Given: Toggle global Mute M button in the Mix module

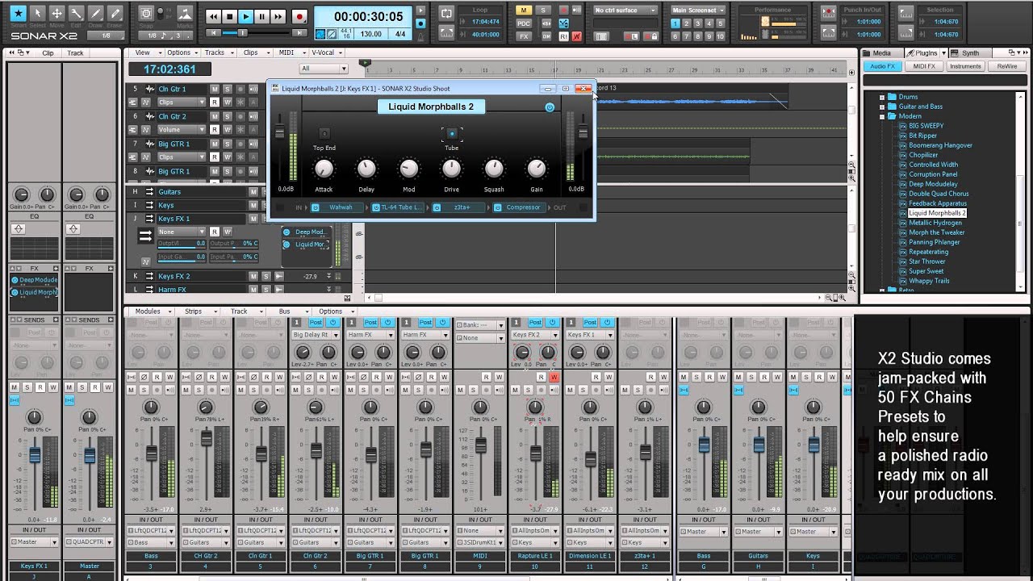Looking at the screenshot, I should click(525, 10).
